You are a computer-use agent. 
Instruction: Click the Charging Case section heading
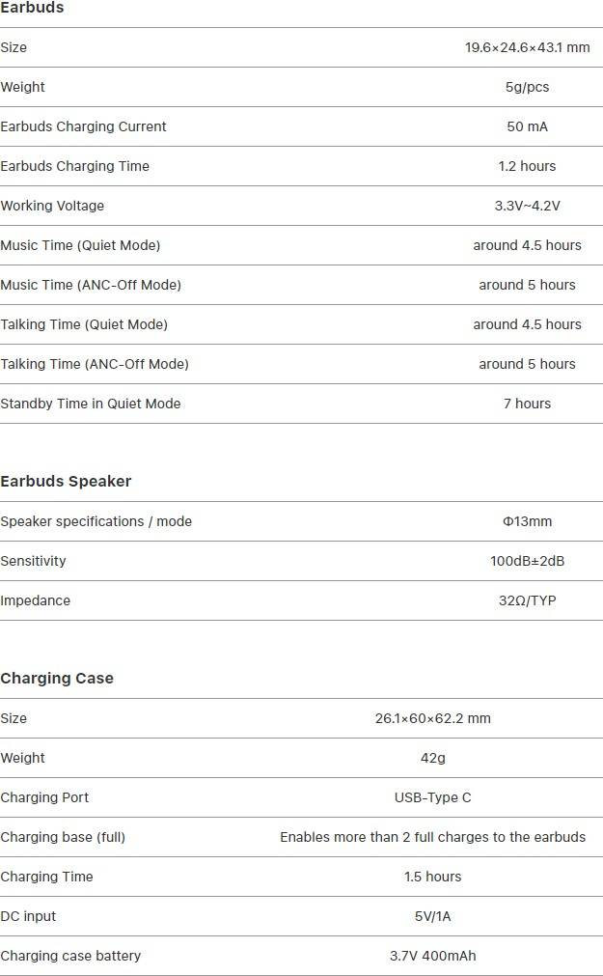pos(57,679)
